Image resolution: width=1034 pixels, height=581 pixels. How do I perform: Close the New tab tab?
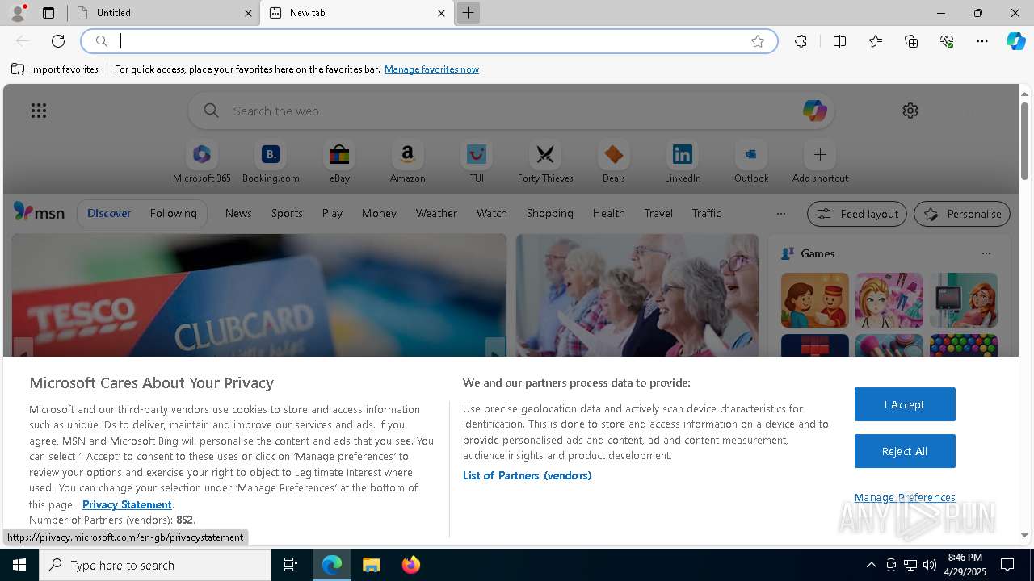click(441, 13)
